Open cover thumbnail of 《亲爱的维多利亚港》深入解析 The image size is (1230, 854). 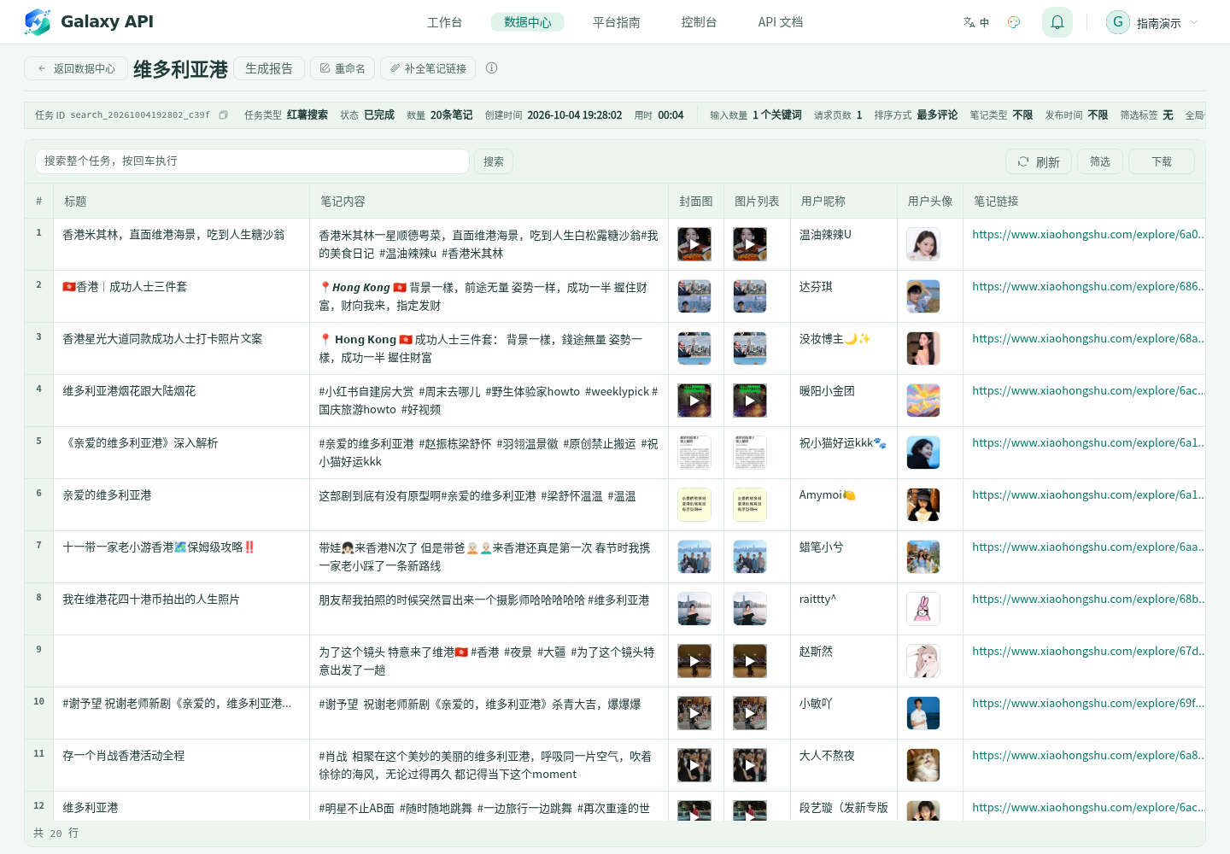tap(694, 453)
